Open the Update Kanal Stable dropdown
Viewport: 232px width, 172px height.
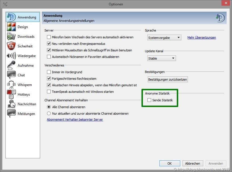(x=162, y=58)
